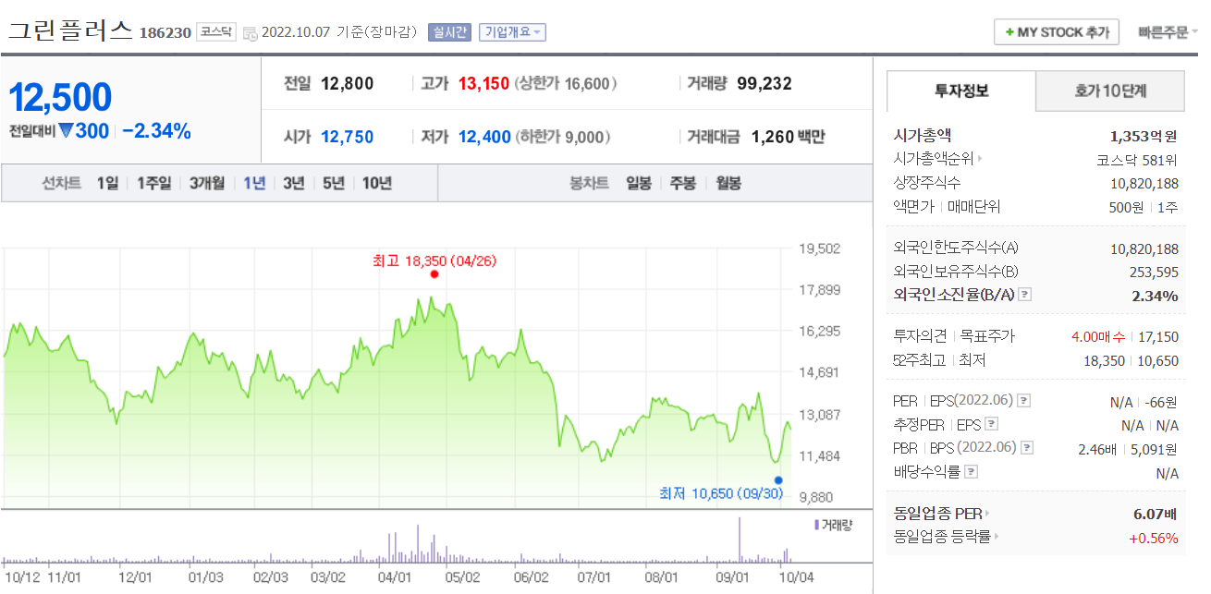
Task: Click the 4.00매수 investment opinion value
Action: click(1098, 336)
